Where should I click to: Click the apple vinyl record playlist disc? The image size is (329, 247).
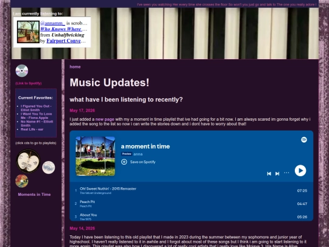[28, 161]
